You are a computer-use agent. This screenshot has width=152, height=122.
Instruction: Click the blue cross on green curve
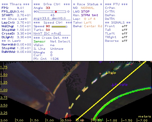[119, 97]
